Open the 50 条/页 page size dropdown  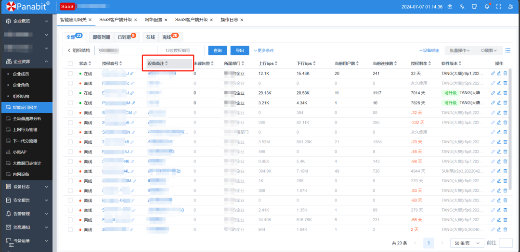click(x=467, y=243)
